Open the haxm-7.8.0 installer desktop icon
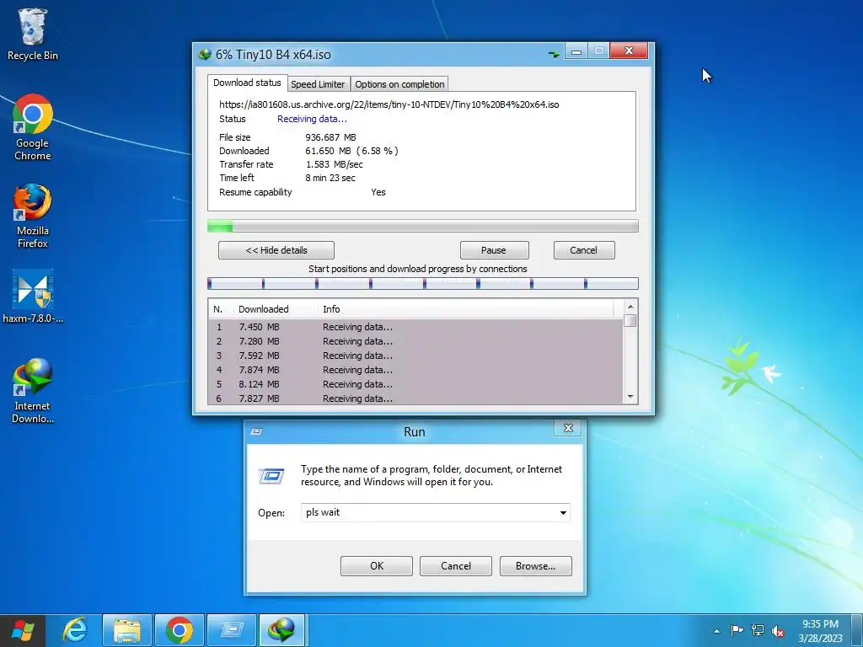Viewport: 863px width, 647px height. [33, 296]
